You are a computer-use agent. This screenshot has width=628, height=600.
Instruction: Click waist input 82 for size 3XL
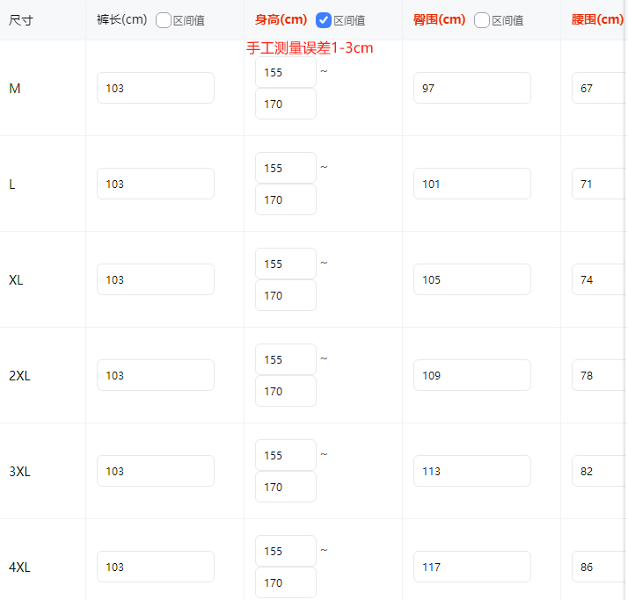coord(599,471)
